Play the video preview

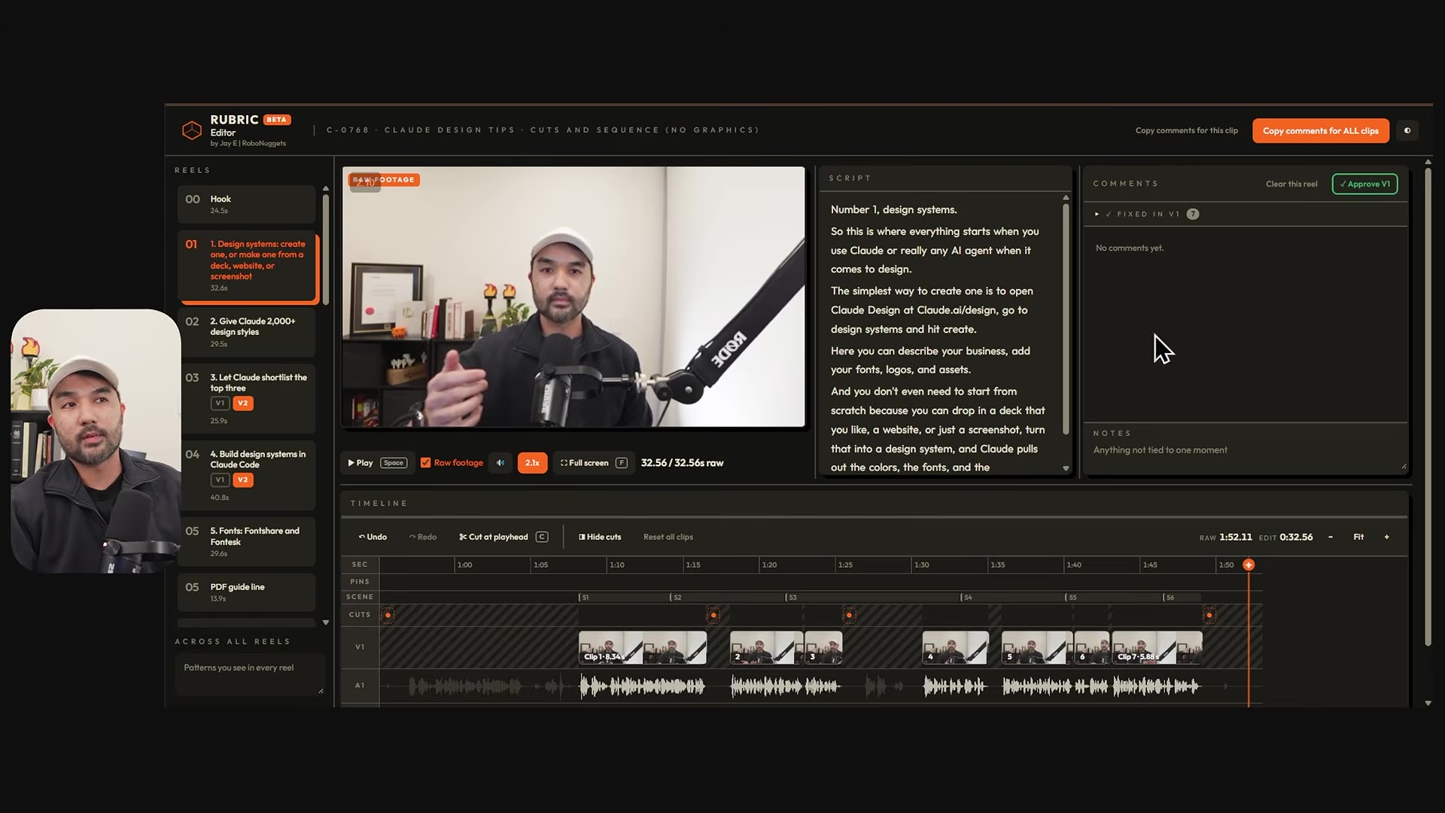[x=377, y=463]
